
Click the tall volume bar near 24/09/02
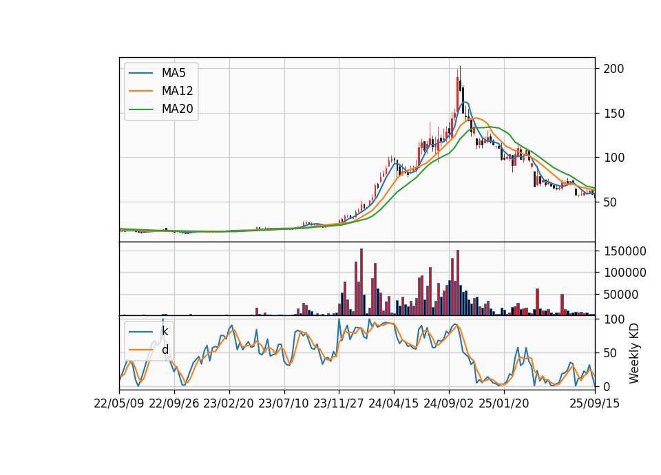point(458,282)
